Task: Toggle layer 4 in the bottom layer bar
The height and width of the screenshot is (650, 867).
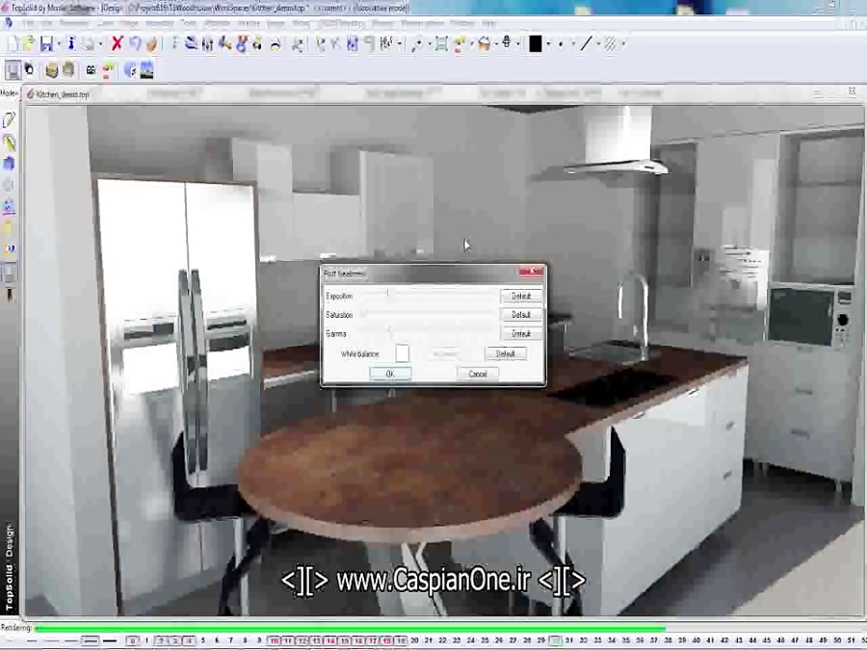Action: click(x=189, y=640)
